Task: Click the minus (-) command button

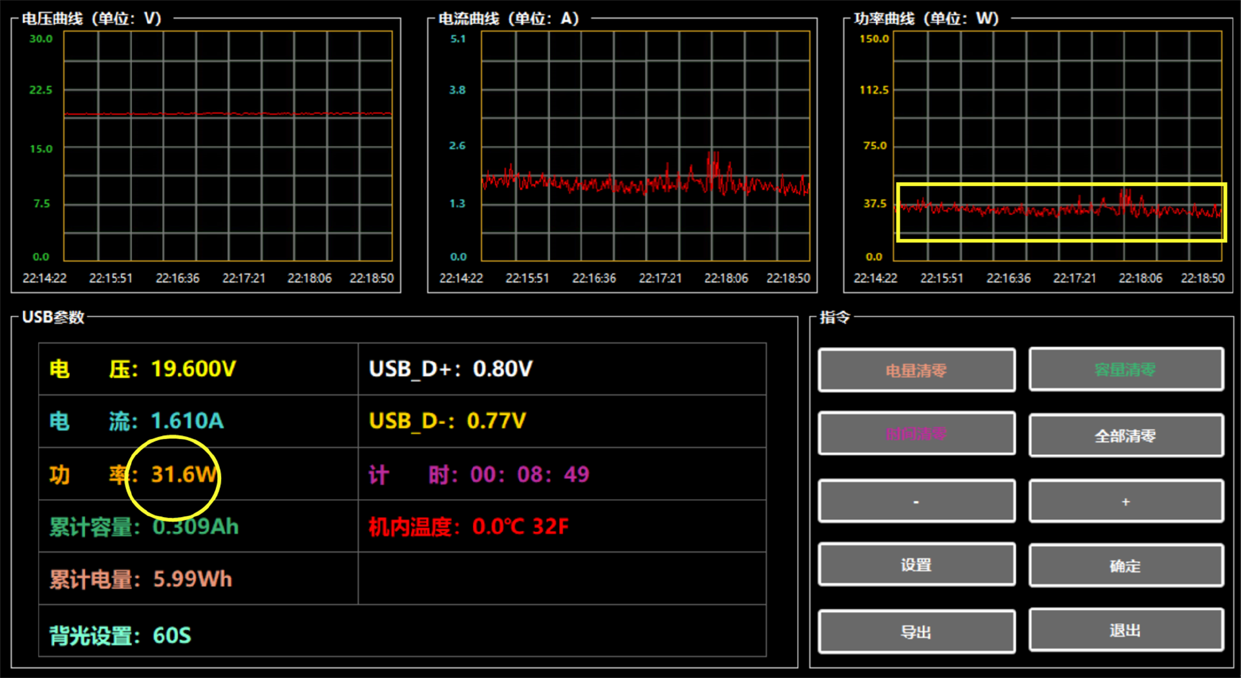Action: [x=917, y=502]
